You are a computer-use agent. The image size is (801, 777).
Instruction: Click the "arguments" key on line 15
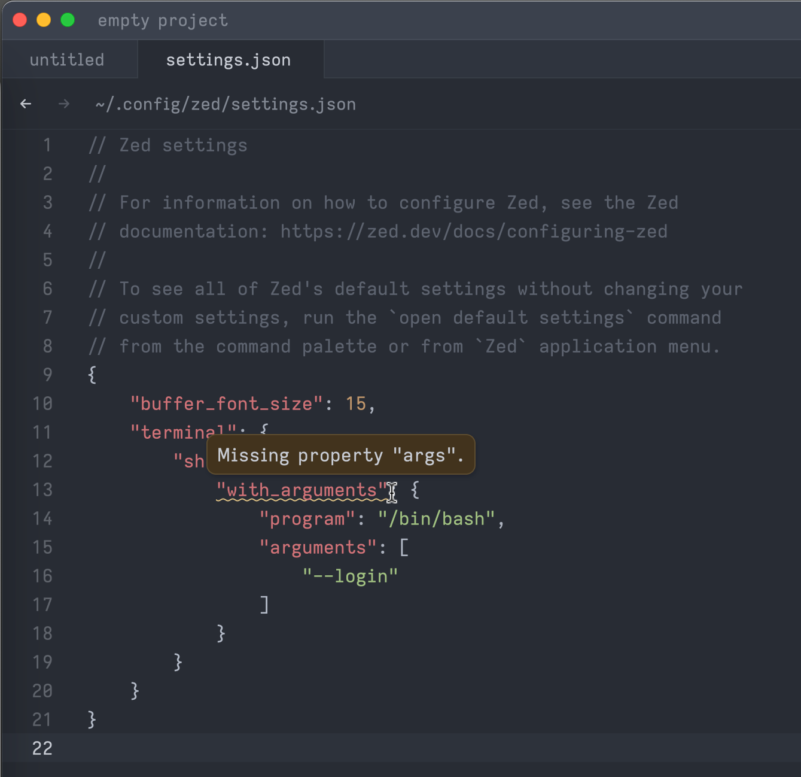point(319,548)
